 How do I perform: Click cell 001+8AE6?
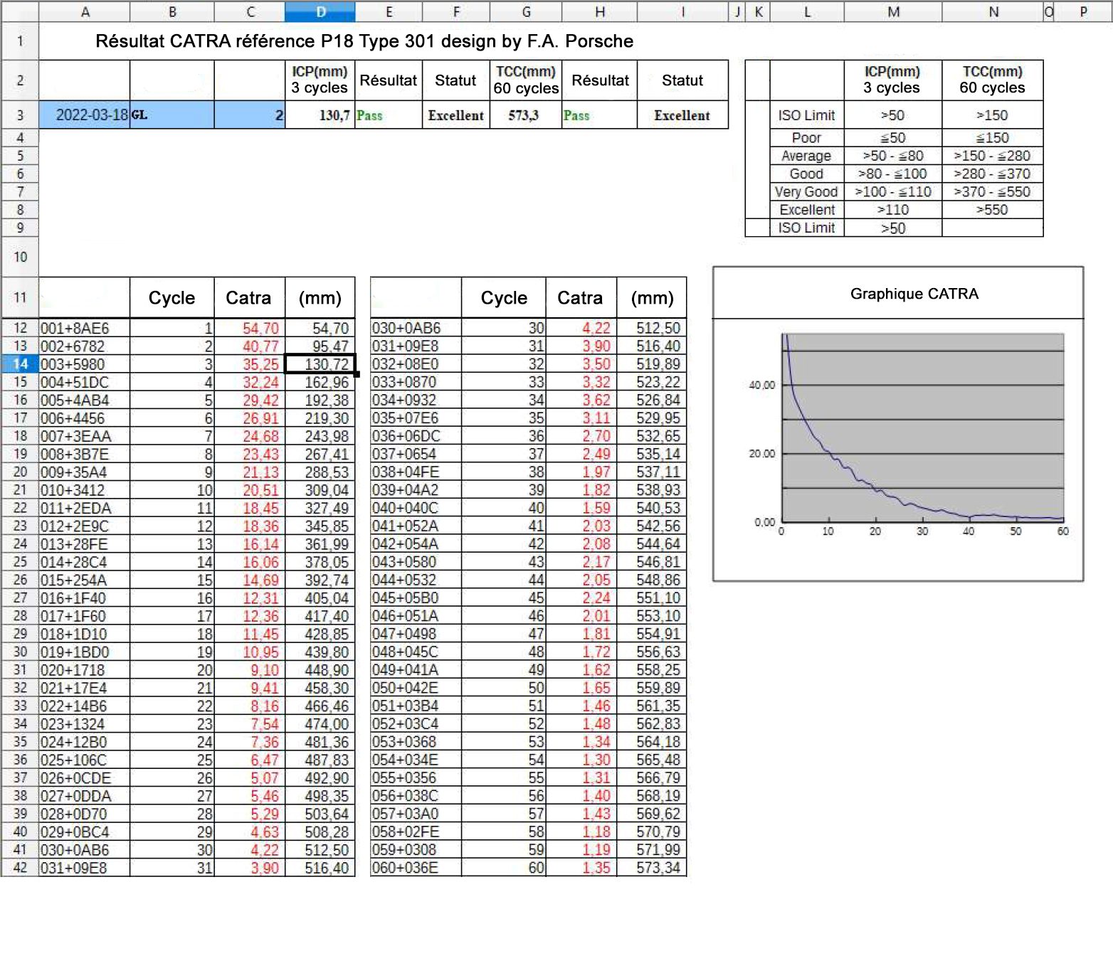(85, 328)
